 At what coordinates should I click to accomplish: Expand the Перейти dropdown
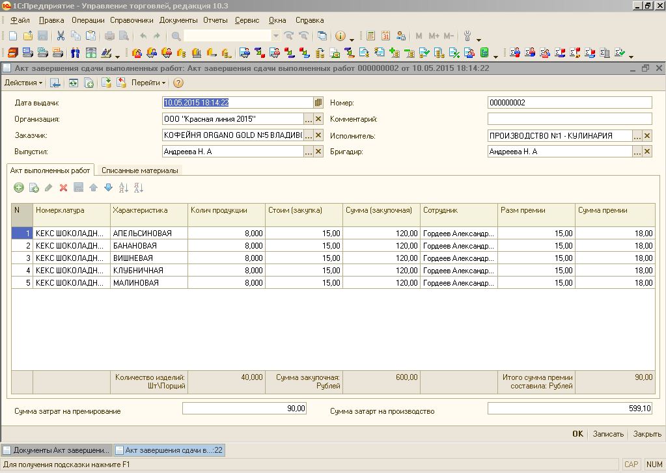pos(148,83)
